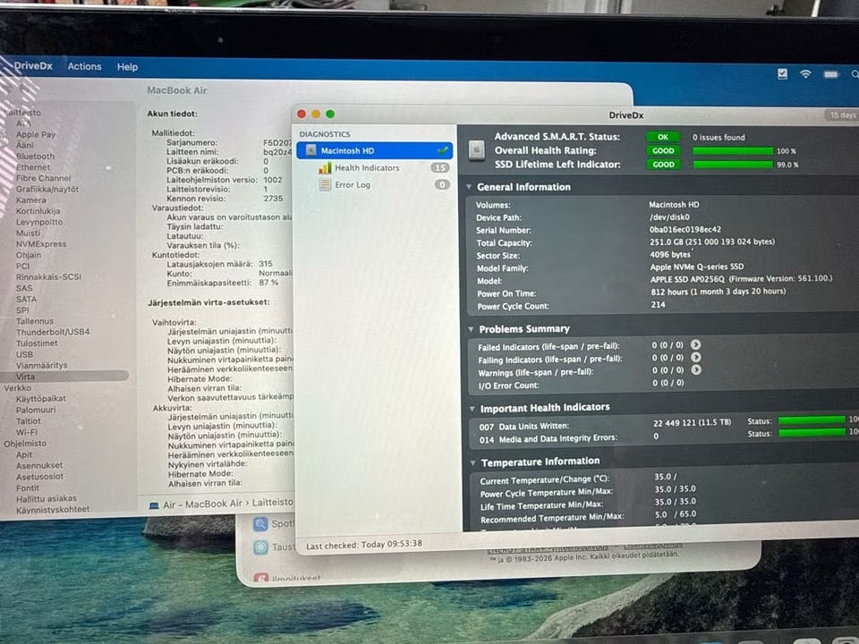The width and height of the screenshot is (859, 644).
Task: Click Verkko category in System Information sidebar
Action: coord(18,387)
